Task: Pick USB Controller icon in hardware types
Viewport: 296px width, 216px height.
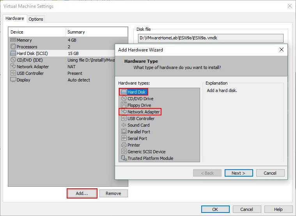Action: tap(124, 119)
